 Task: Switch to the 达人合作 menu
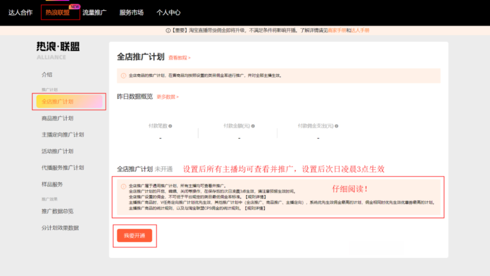pos(20,12)
